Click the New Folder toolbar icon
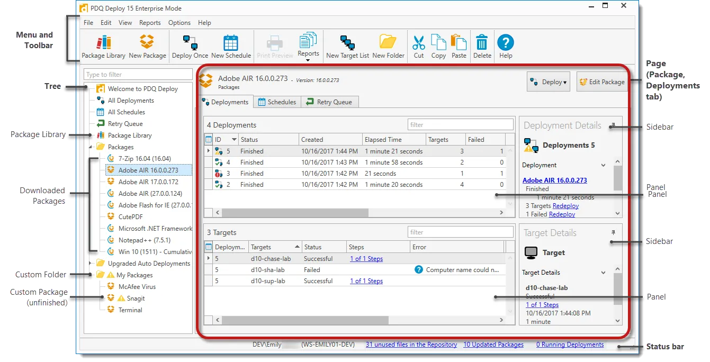Image resolution: width=710 pixels, height=362 pixels. point(388,46)
